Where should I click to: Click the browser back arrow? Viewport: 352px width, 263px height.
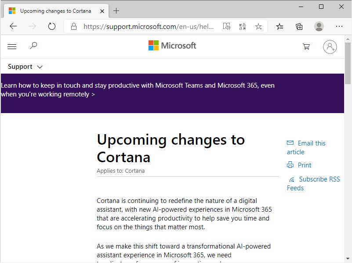[x=13, y=26]
